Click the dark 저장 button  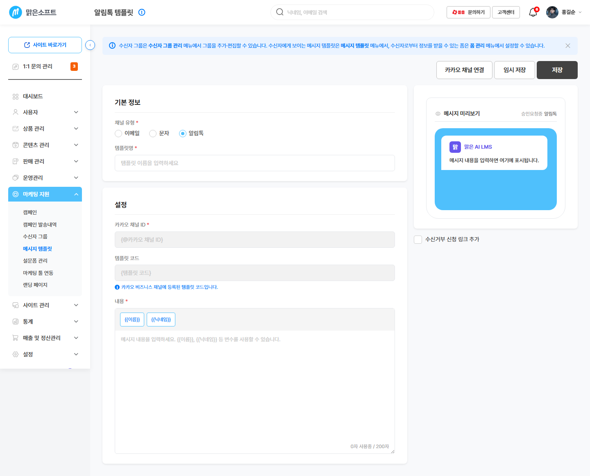click(557, 70)
